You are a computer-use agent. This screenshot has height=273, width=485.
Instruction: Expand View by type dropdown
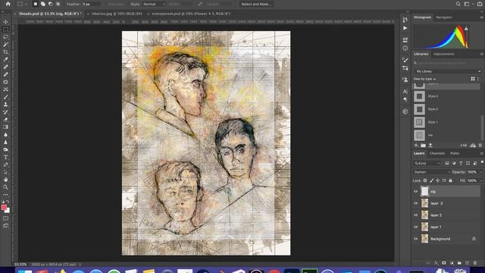point(424,79)
